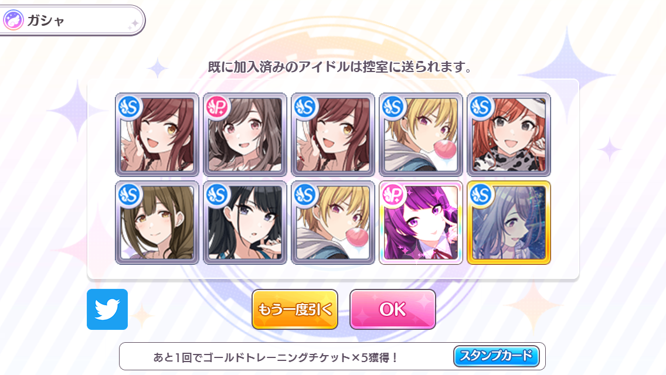Confirm results with the pink OK button
The width and height of the screenshot is (666, 375).
pyautogui.click(x=392, y=309)
